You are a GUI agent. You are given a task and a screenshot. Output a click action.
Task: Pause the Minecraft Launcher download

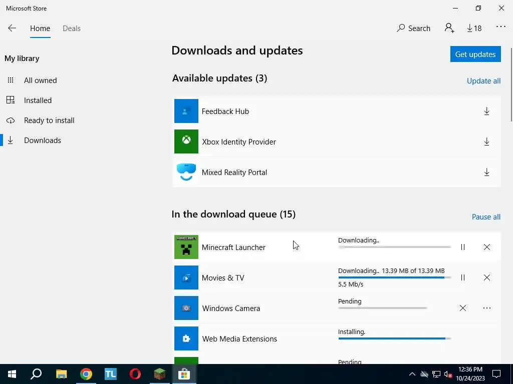tap(462, 247)
